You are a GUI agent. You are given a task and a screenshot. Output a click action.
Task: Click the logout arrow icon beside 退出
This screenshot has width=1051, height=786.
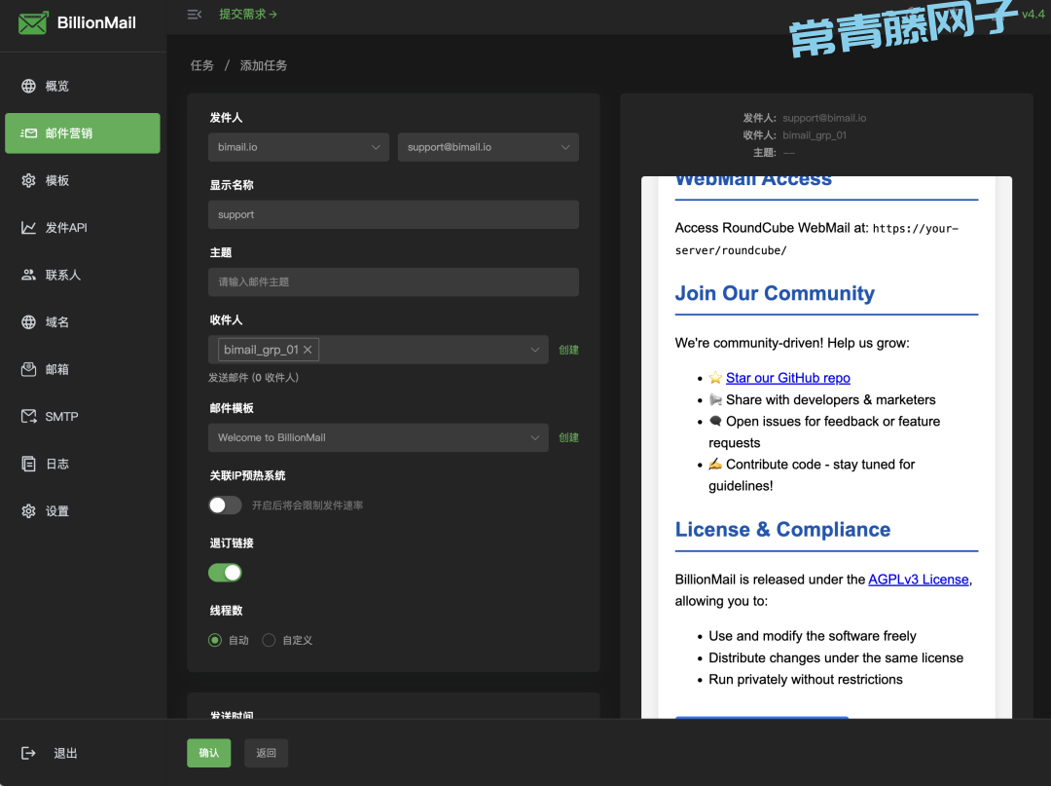click(x=28, y=753)
